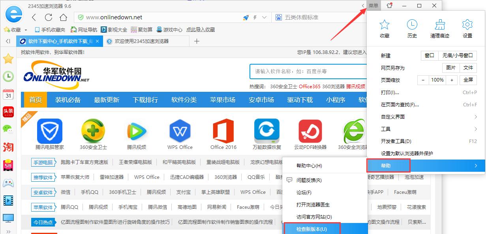Open the 下载排行 navigation link
486x234 pixels.
[x=145, y=100]
